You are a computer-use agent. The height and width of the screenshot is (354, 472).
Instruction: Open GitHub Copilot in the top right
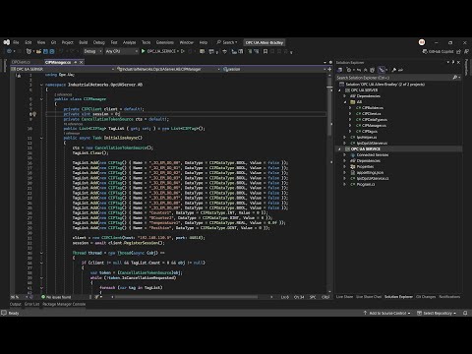(438, 51)
